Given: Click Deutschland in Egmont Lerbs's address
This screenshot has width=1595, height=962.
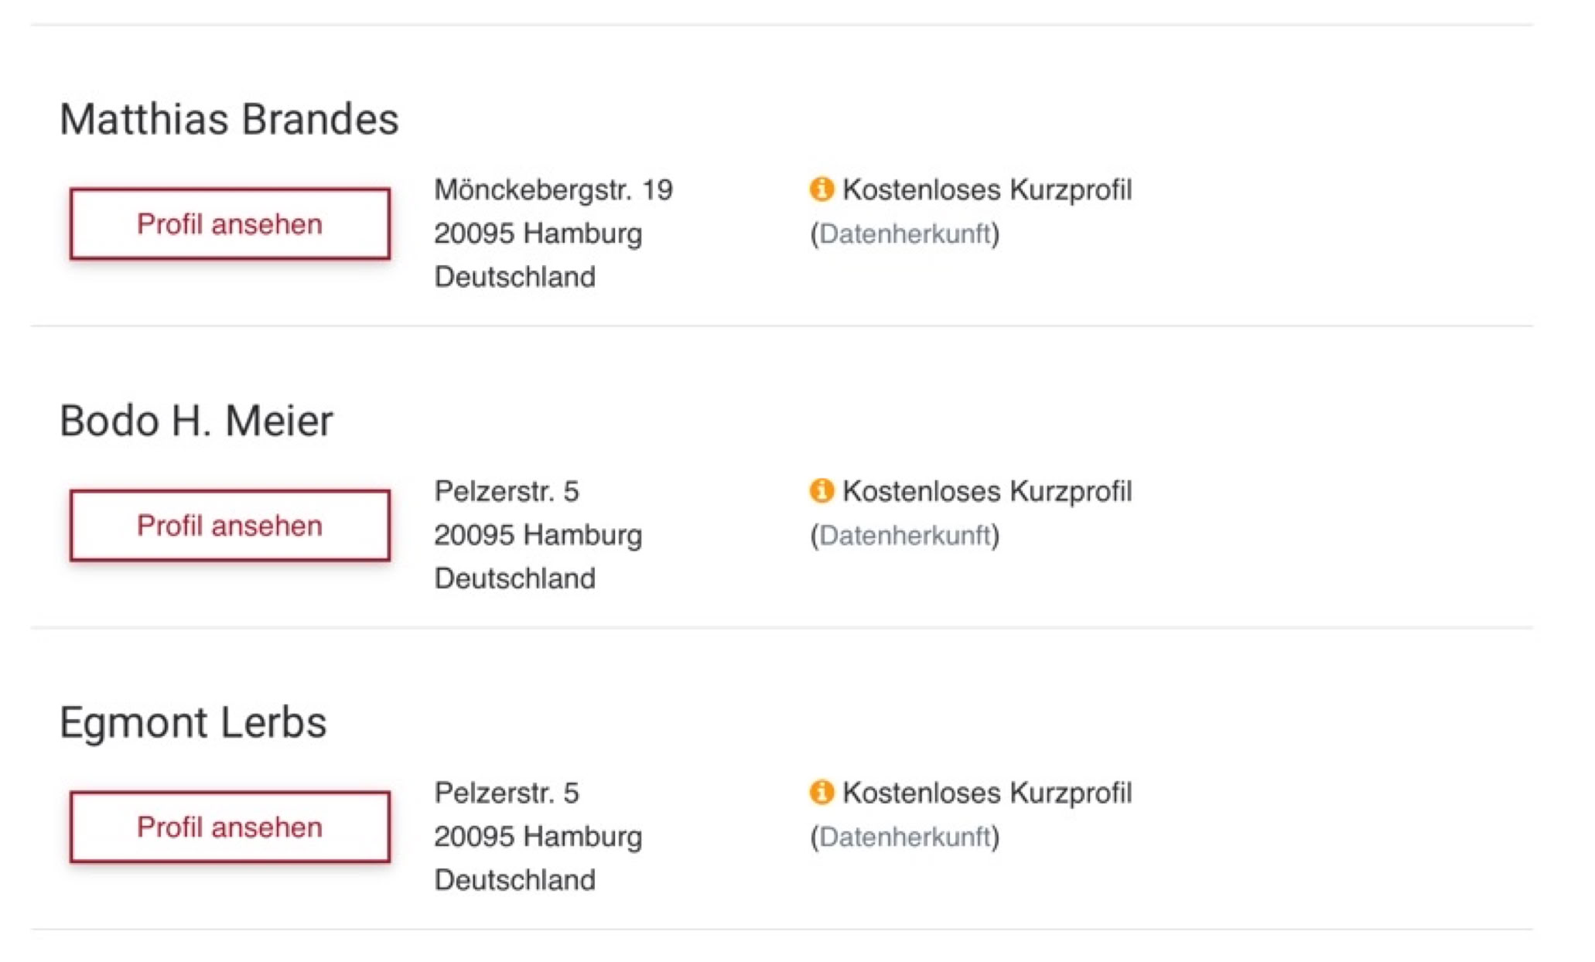Looking at the screenshot, I should click(515, 880).
